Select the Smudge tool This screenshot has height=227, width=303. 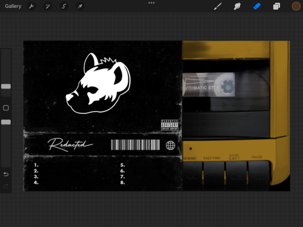[237, 6]
